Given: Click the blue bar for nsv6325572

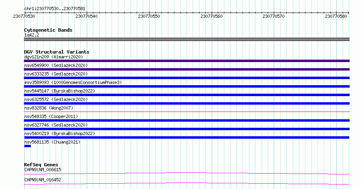Looking at the screenshot, I should click(x=187, y=103).
